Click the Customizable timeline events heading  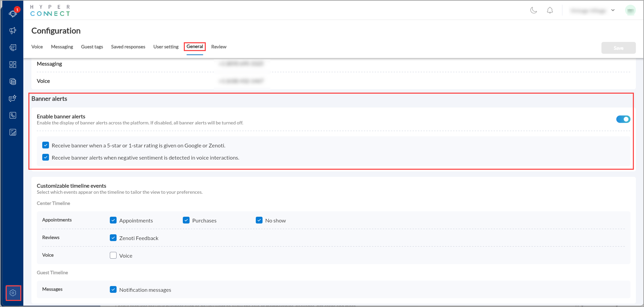[x=72, y=186]
